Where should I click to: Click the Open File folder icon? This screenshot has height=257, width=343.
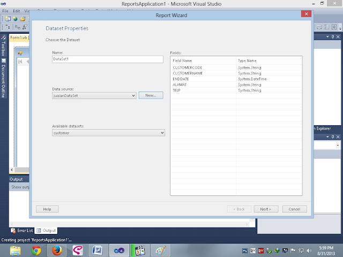click(x=23, y=19)
